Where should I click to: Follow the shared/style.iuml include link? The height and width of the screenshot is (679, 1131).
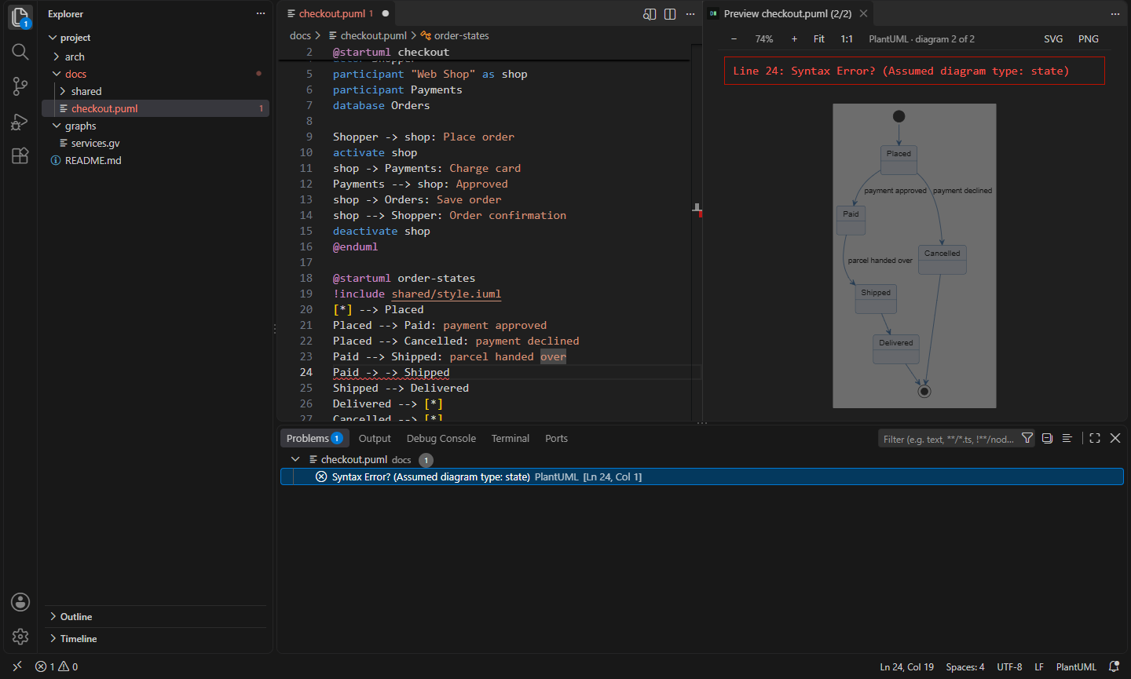446,294
